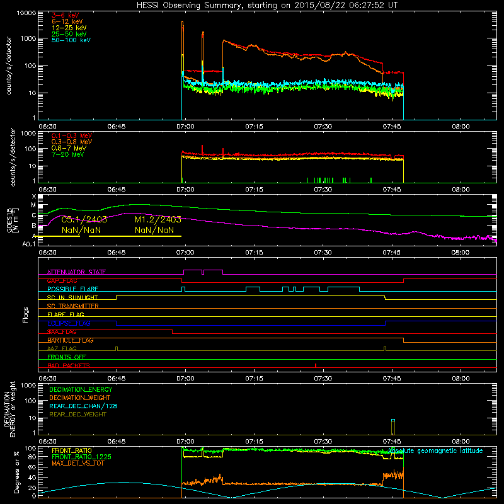Click the Absolute geomagnetic latitude label
Image resolution: width=504 pixels, height=504 pixels.
[x=435, y=450]
